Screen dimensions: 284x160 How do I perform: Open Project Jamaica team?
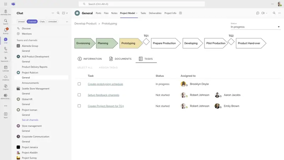click(30, 147)
